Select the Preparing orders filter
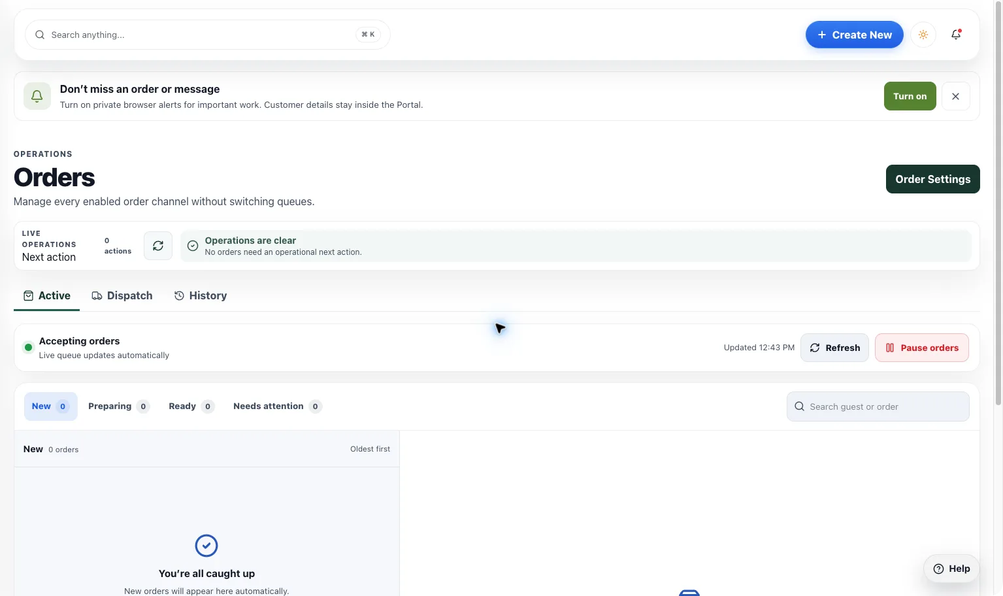The image size is (1003, 596). click(119, 406)
